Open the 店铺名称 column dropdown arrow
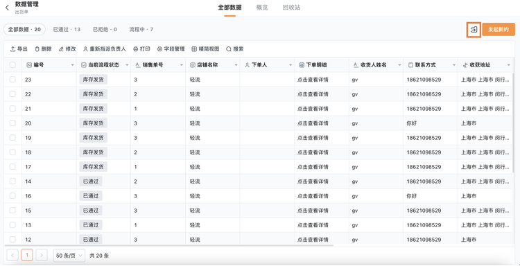 tap(236, 66)
